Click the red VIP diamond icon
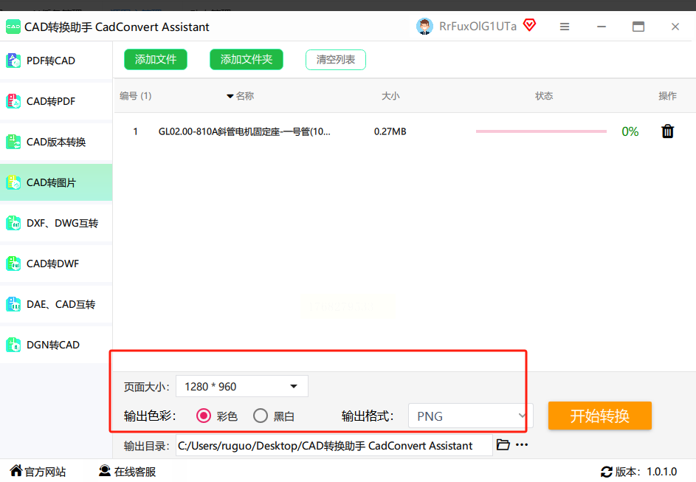 pos(529,25)
